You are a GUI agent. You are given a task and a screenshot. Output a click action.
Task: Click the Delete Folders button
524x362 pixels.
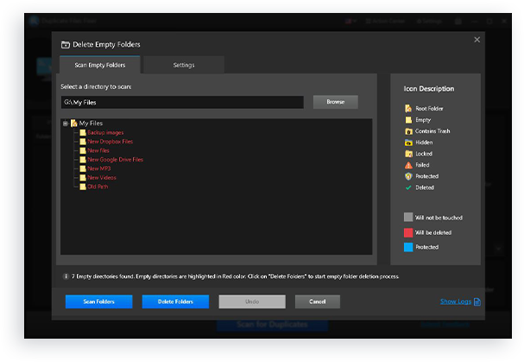175,302
